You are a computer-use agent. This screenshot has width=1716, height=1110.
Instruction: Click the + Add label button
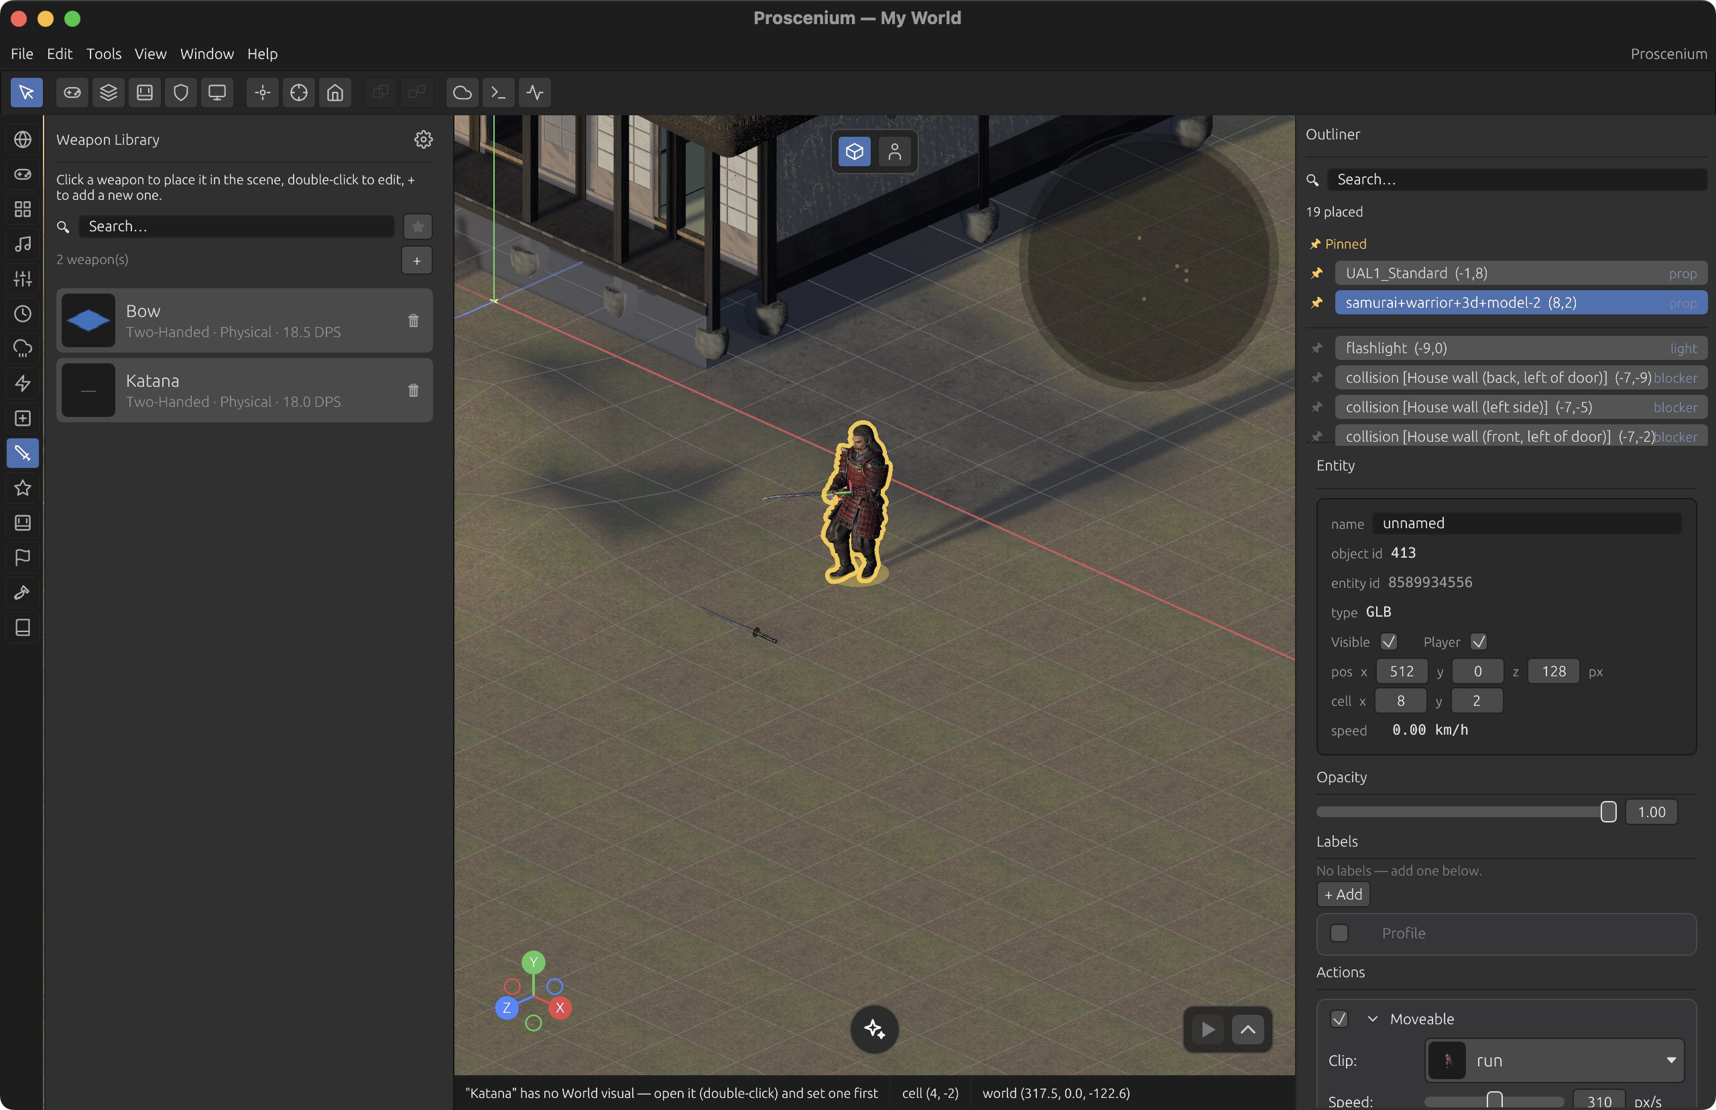pos(1343,894)
